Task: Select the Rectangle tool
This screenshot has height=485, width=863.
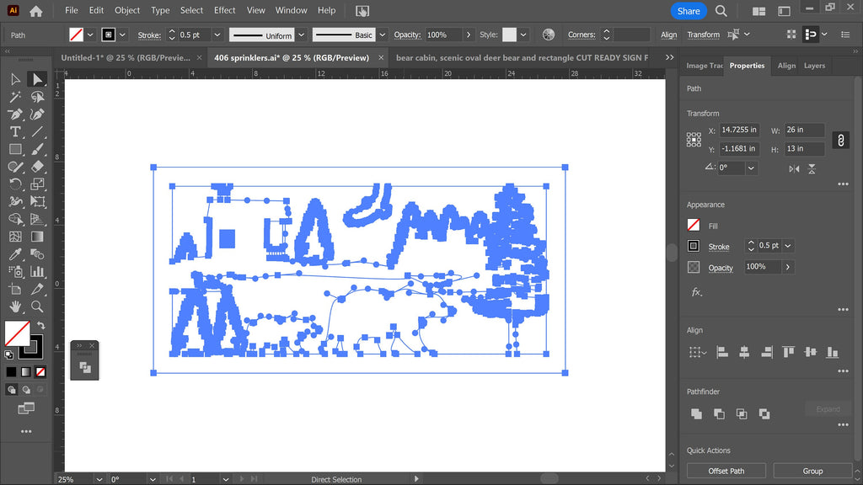Action: [15, 150]
